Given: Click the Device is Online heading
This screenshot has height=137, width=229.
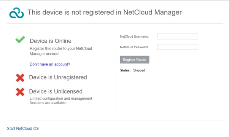Looking at the screenshot, I should click(x=51, y=41).
